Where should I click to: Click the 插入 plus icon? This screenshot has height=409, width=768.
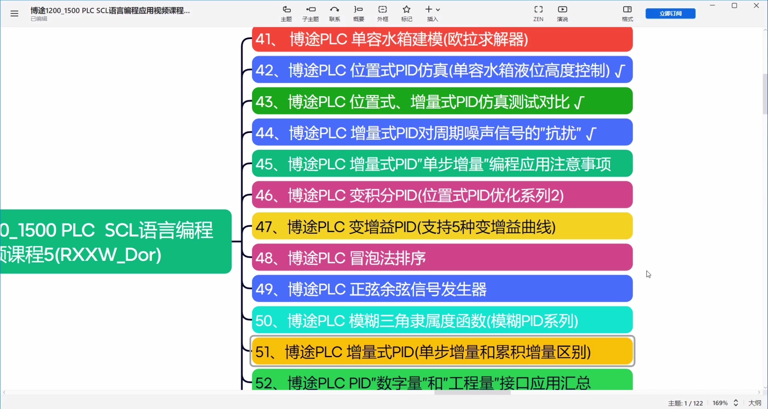(429, 9)
